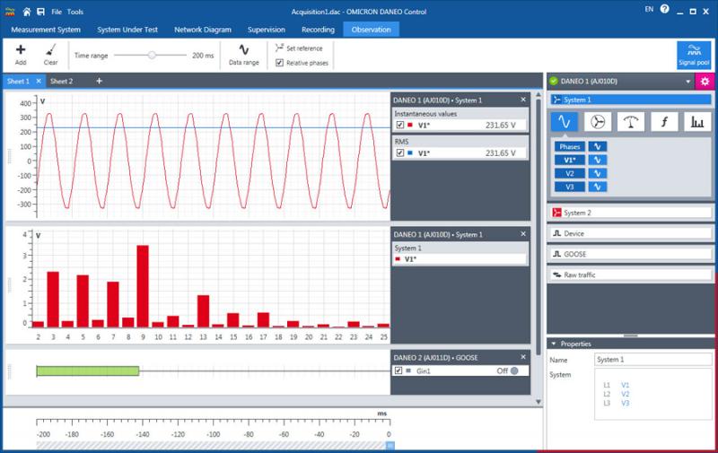This screenshot has width=718, height=453.
Task: Open the Tools menu
Action: [x=75, y=12]
